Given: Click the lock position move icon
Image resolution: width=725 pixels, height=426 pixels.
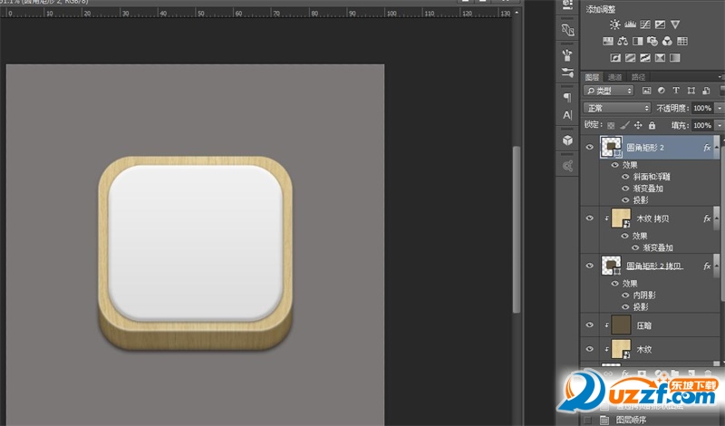Looking at the screenshot, I should 638,124.
